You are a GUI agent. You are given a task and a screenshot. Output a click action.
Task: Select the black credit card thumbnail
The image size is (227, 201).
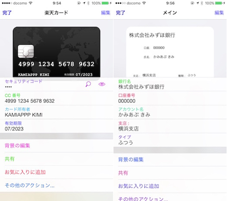coord(56,52)
